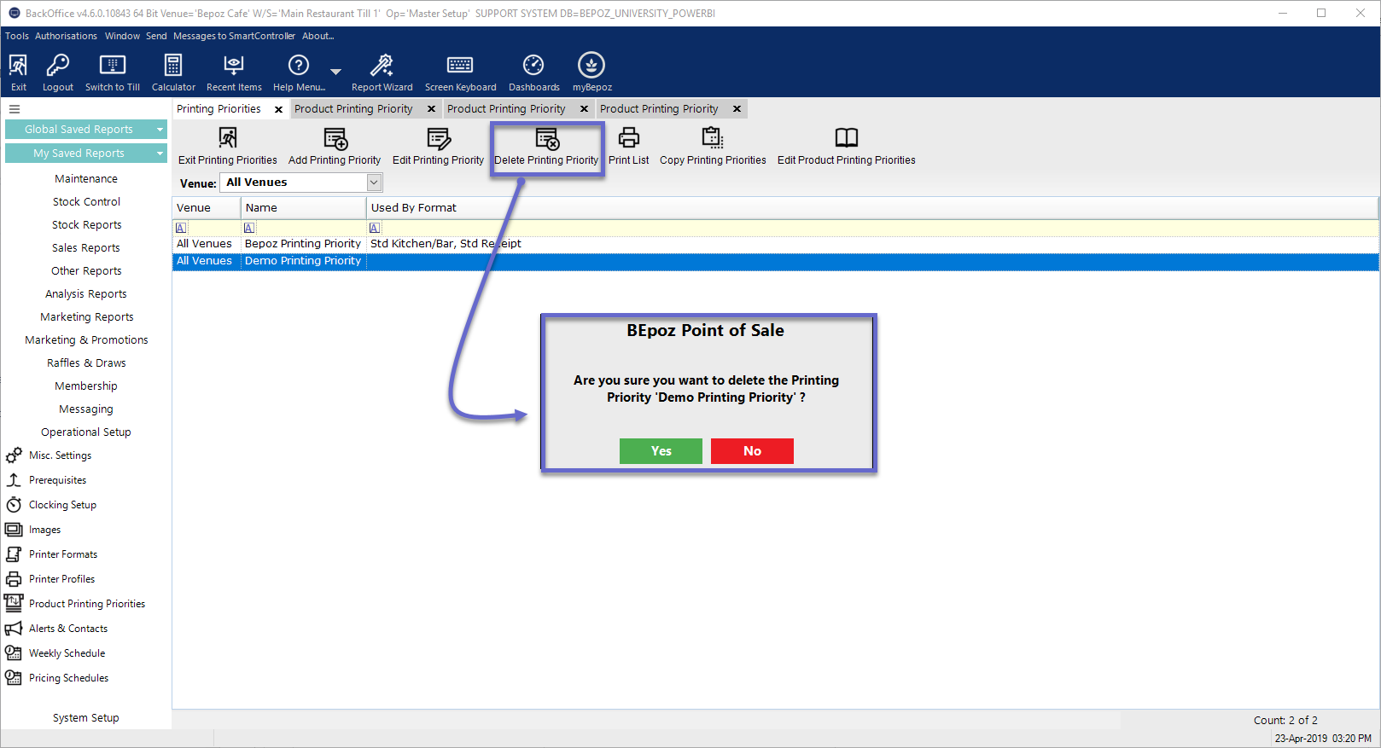Switch to the Printing Priorities tab

coord(219,109)
